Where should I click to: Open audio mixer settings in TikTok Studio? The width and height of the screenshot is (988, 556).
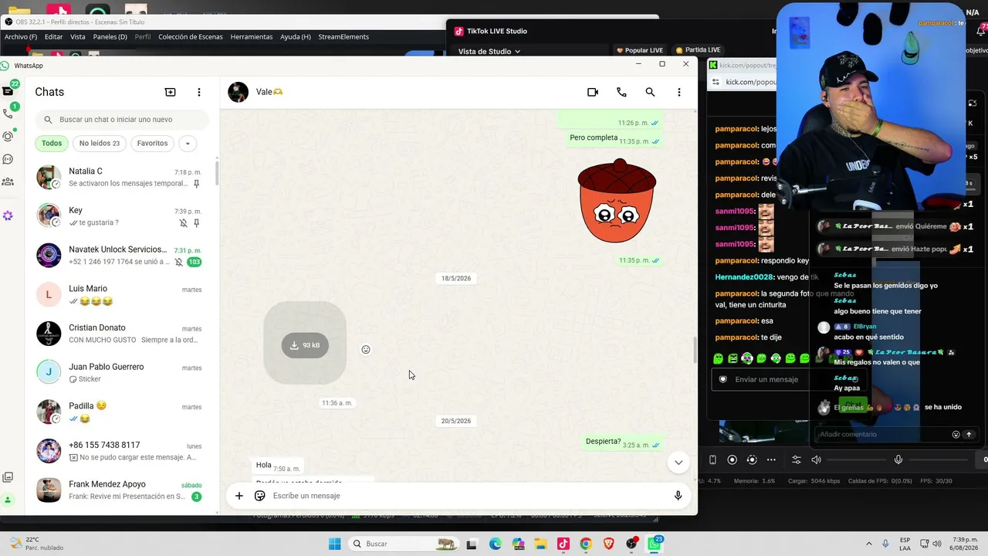click(797, 460)
